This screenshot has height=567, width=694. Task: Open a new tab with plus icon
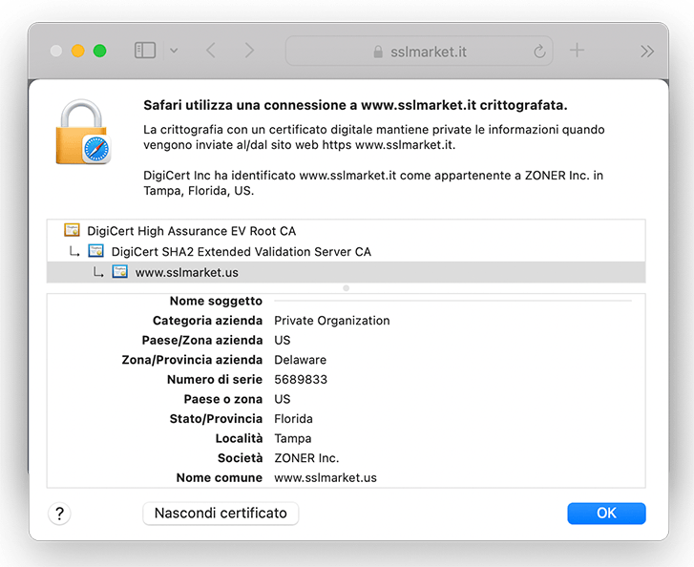click(x=577, y=51)
